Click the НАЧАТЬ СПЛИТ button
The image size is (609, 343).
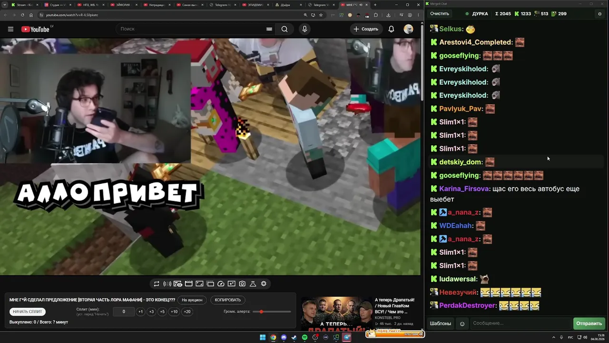coord(28,312)
